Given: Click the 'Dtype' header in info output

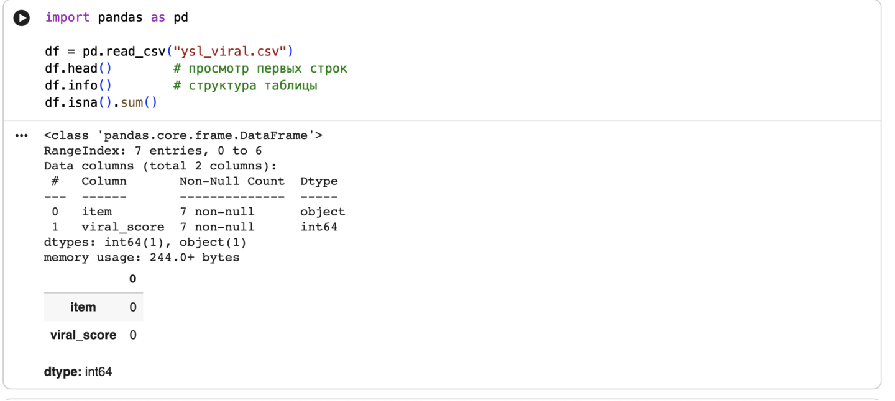Looking at the screenshot, I should [319, 181].
